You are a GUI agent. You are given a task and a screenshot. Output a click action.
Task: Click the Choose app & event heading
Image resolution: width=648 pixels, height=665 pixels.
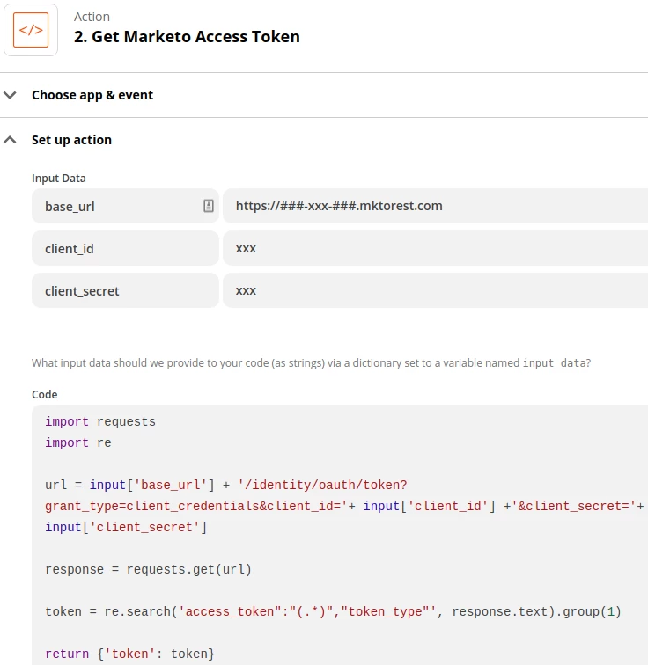pyautogui.click(x=92, y=95)
